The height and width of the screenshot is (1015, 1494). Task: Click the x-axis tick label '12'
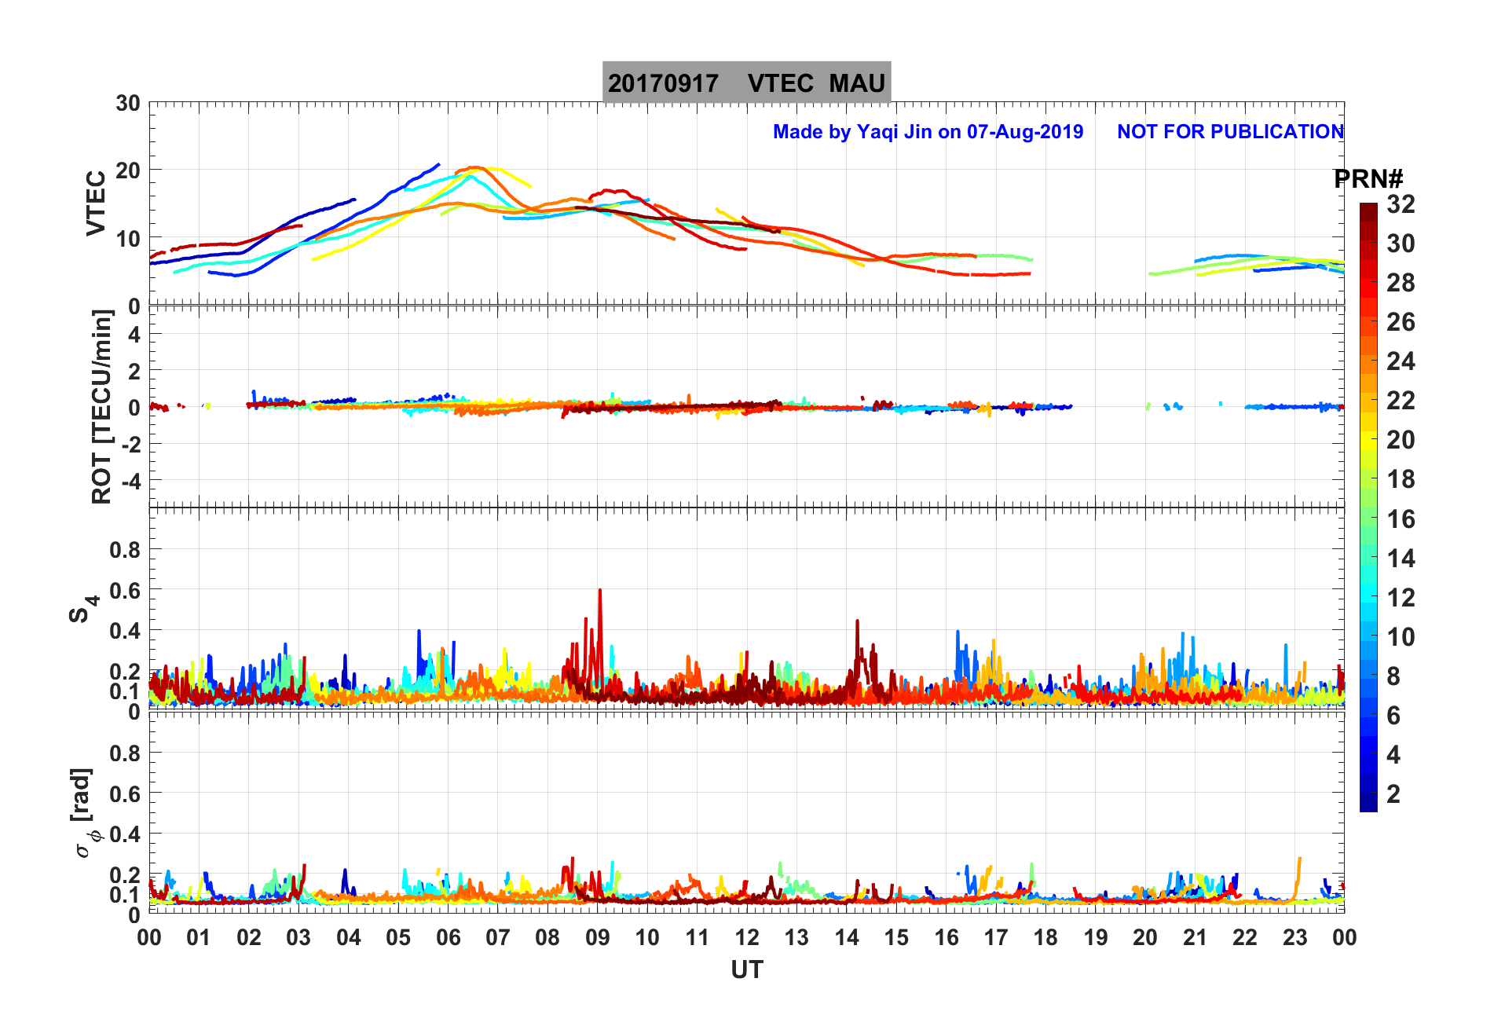click(747, 937)
